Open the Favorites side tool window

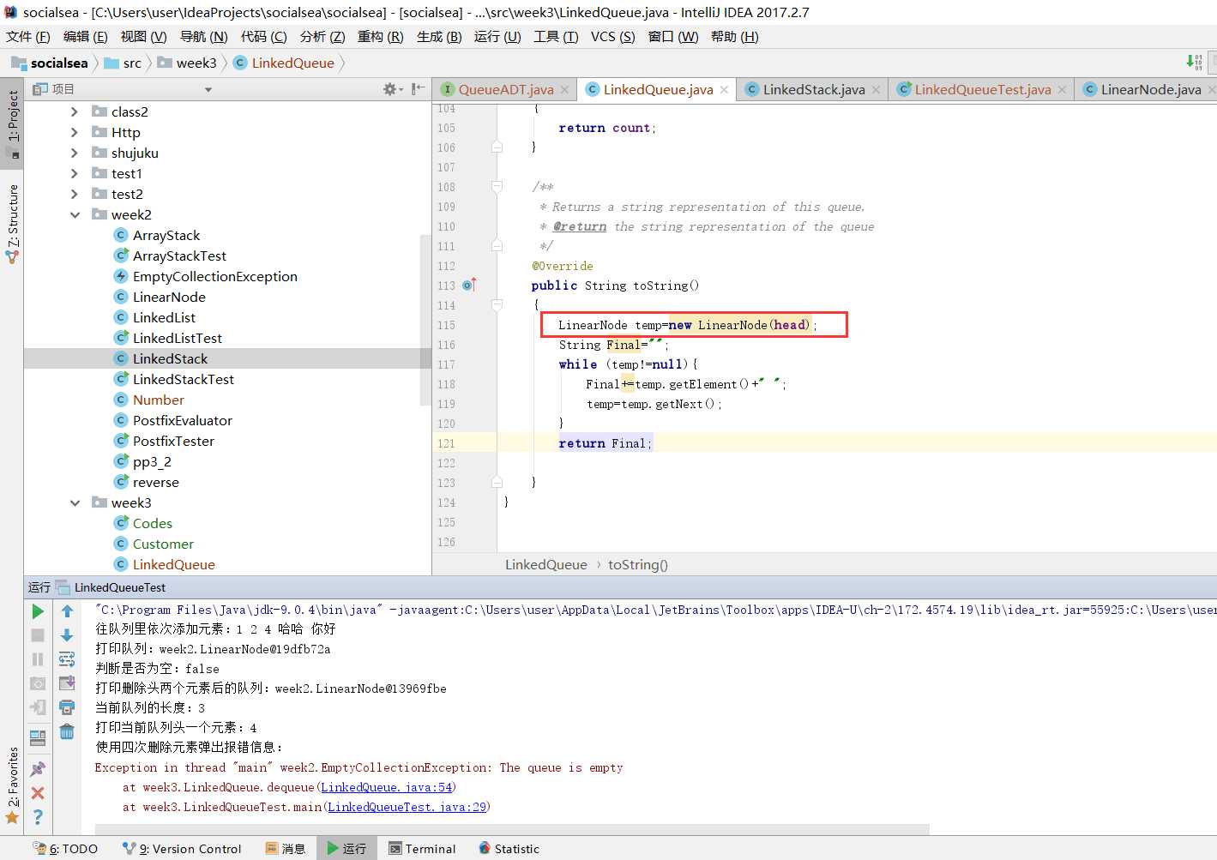coord(13,785)
